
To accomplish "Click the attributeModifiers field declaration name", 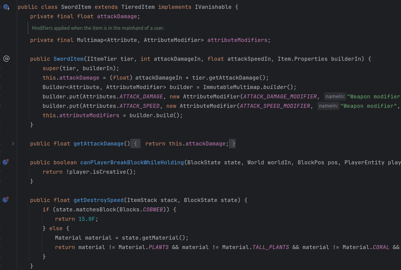I will [x=237, y=40].
